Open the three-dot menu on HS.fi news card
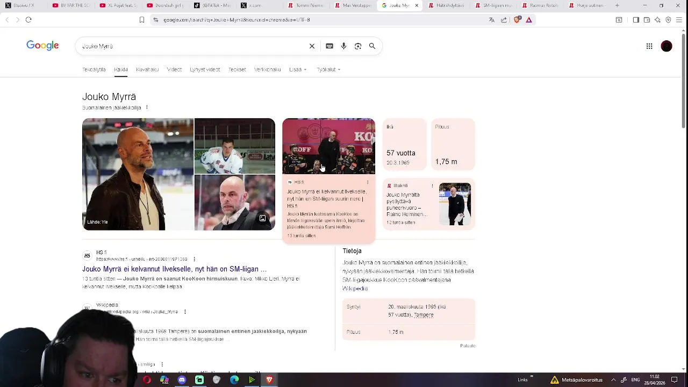Viewport: 688px width, 387px height. click(x=368, y=182)
